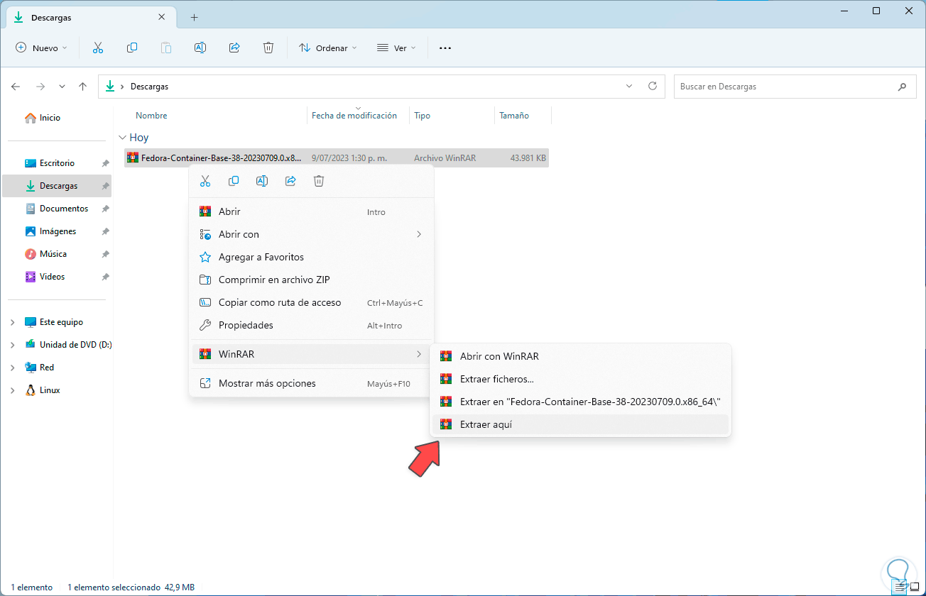Image resolution: width=926 pixels, height=596 pixels.
Task: Choose Agregar a Favoritos
Action: click(x=311, y=257)
